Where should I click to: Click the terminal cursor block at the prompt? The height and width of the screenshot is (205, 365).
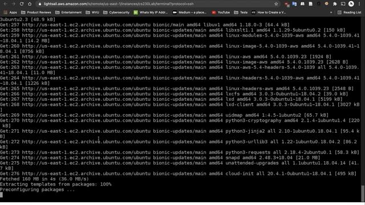point(1,195)
